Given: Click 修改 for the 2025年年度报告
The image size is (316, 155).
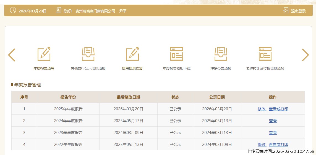Looking at the screenshot, I should pyautogui.click(x=262, y=109).
